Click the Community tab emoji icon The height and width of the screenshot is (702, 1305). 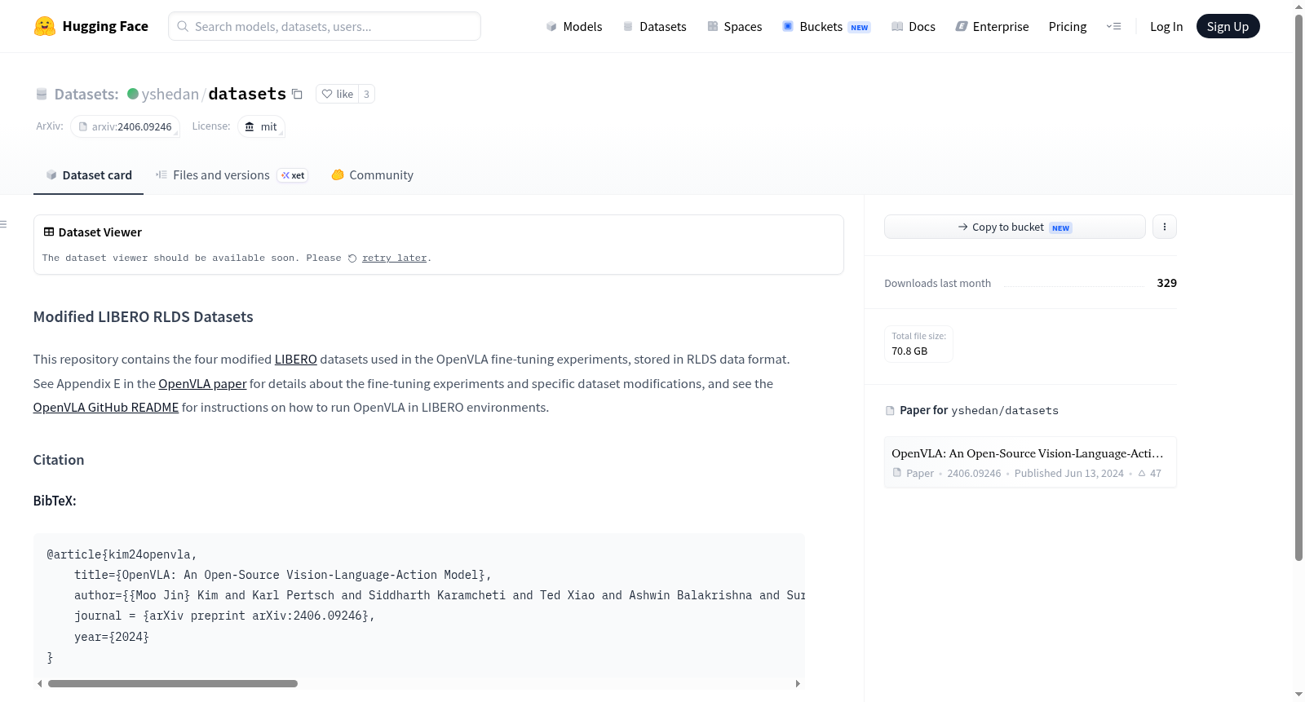(x=338, y=175)
